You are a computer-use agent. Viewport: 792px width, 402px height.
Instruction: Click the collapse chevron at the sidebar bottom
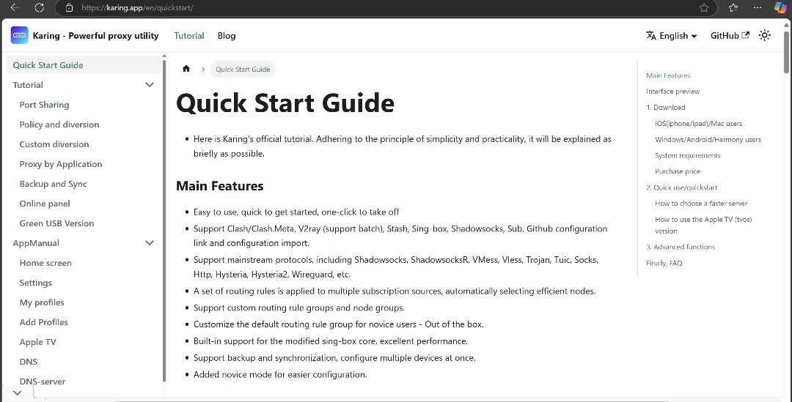click(17, 393)
